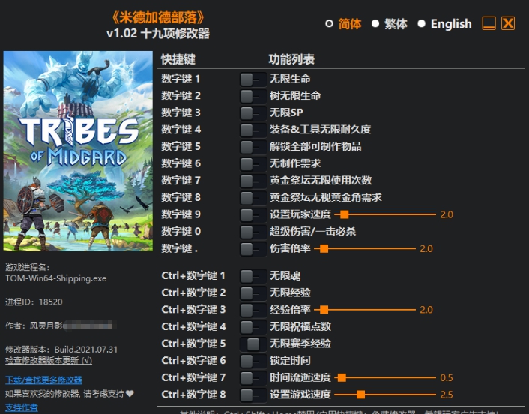Click 支持作者 link

pyautogui.click(x=22, y=407)
